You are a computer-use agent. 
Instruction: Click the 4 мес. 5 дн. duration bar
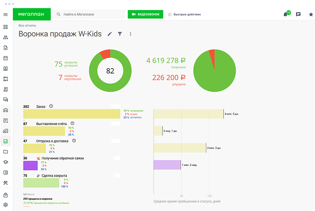coord(188,114)
